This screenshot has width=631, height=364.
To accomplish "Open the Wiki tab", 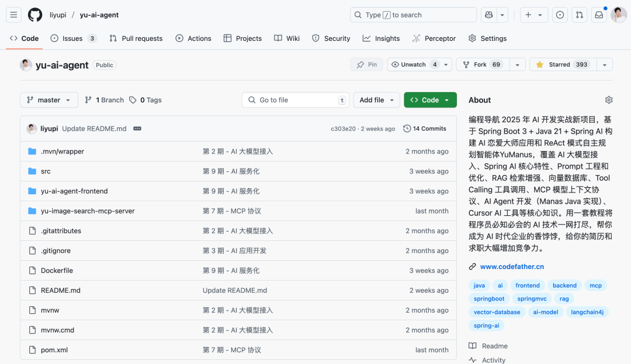I will (x=287, y=38).
